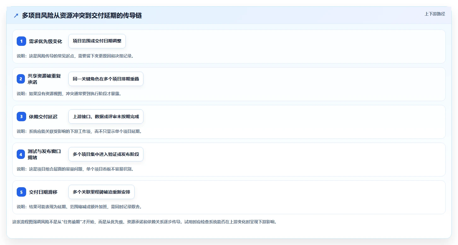Click the note 这是项目组合层面的容量问题
The height and width of the screenshot is (245, 458).
coord(75,169)
